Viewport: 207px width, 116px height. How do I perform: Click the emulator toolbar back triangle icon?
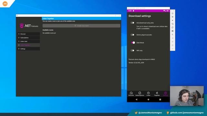pyautogui.click(x=172, y=38)
